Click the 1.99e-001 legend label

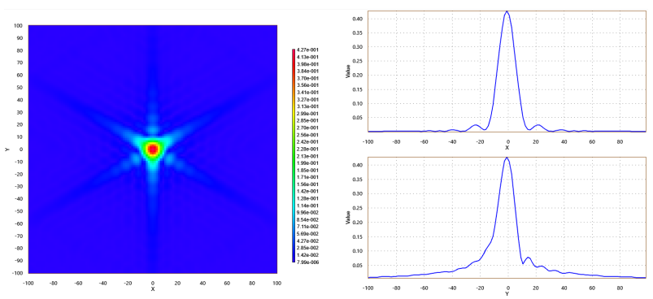point(307,163)
